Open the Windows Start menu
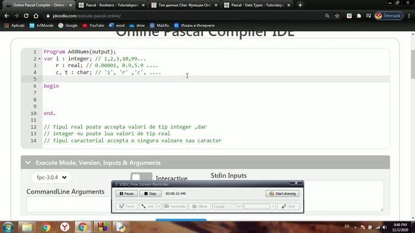The image size is (415, 233). click(8, 227)
